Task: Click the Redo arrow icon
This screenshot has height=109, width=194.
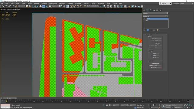Action: pyautogui.click(x=6, y=6)
